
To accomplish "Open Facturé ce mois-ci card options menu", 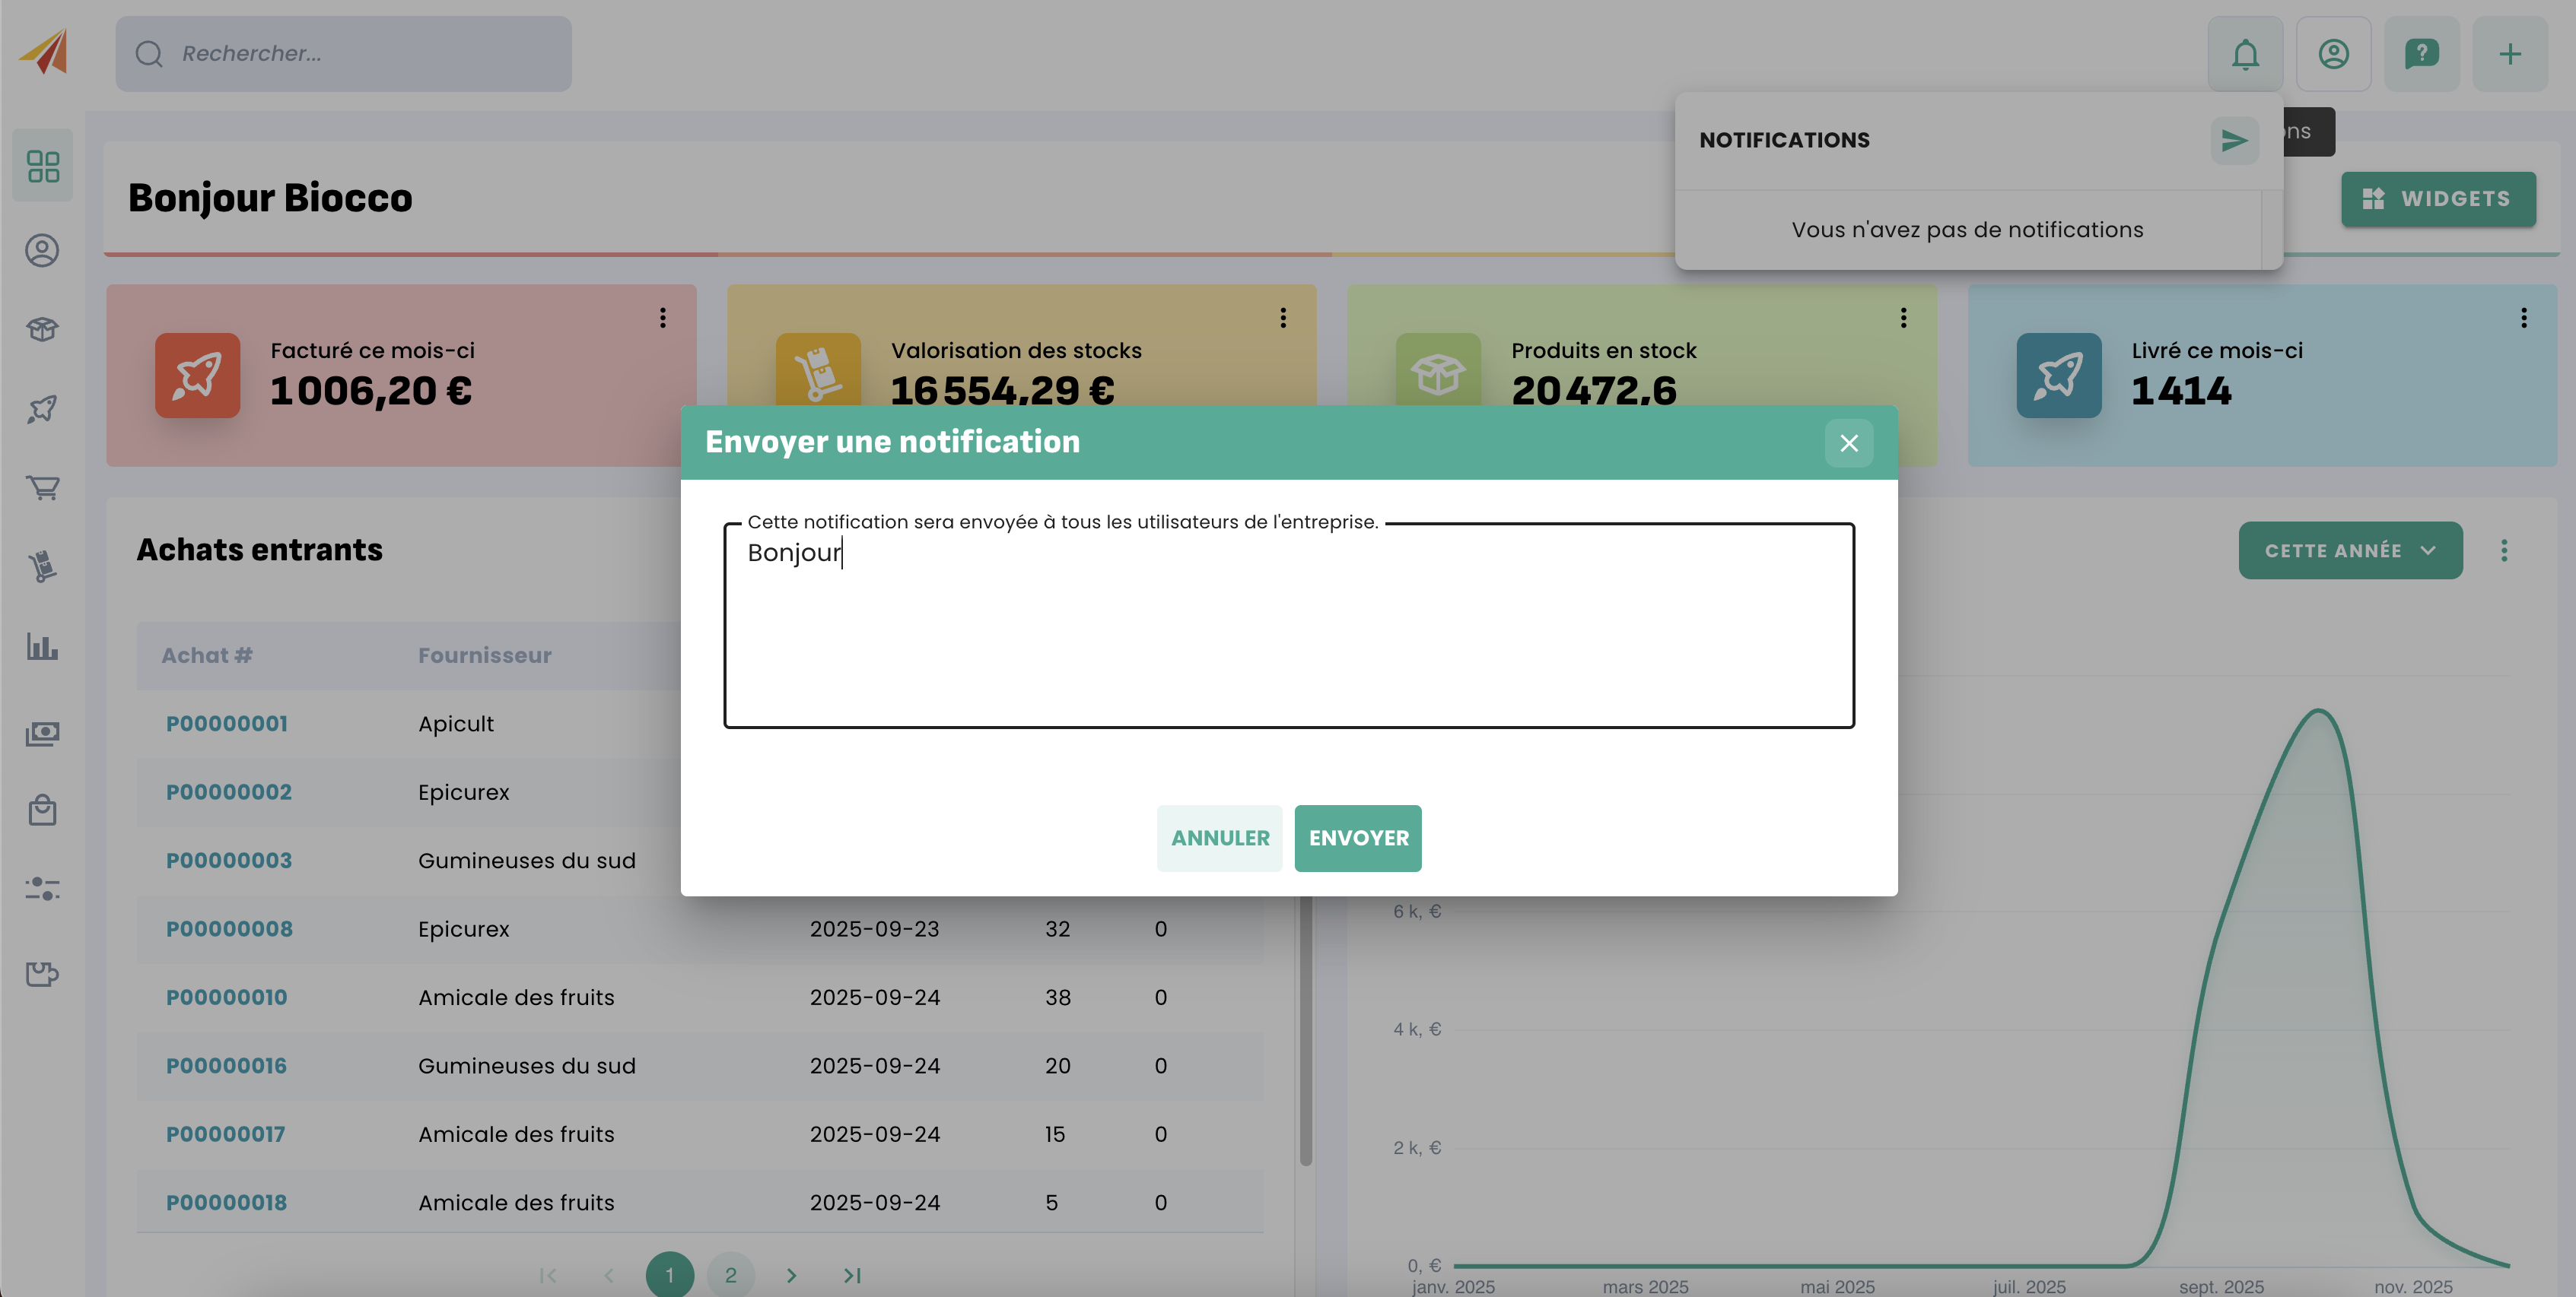I will point(662,318).
